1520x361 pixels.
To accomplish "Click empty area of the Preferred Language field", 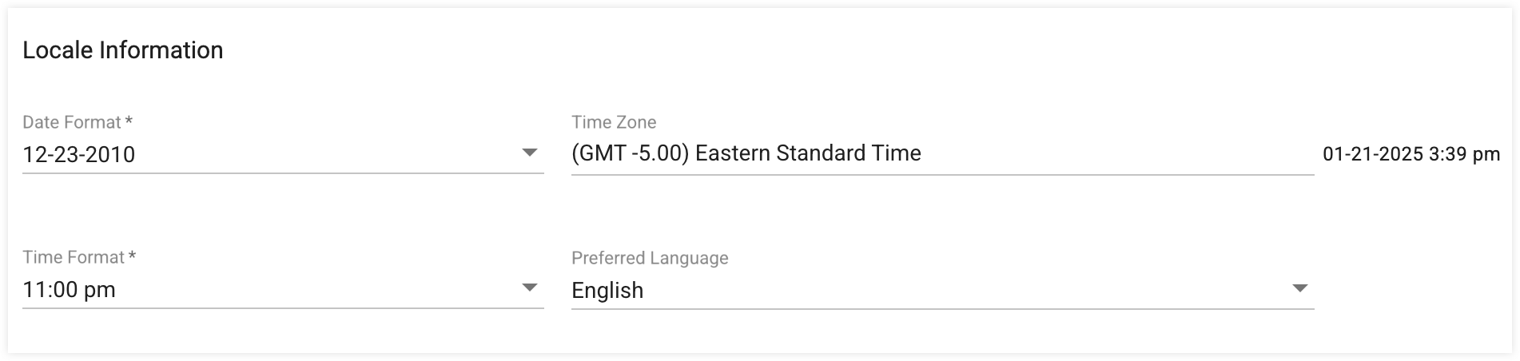I will pyautogui.click(x=959, y=291).
